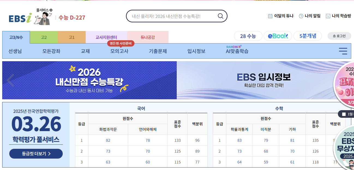The image size is (354, 170).
Task: Open the 2026 내신만점 수능특강 banner
Action: point(89,80)
